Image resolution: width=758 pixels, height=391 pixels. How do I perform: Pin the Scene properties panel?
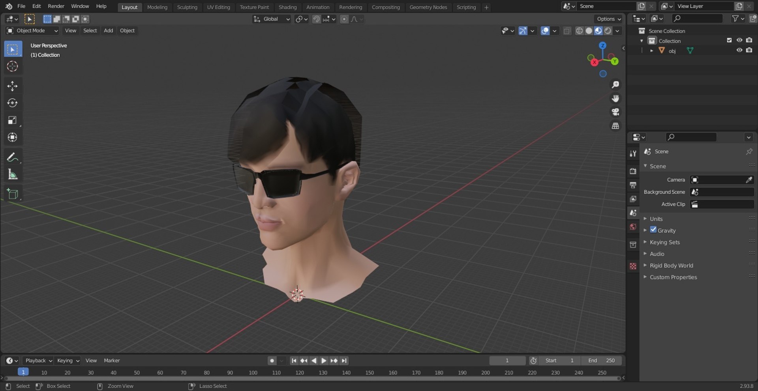tap(749, 152)
